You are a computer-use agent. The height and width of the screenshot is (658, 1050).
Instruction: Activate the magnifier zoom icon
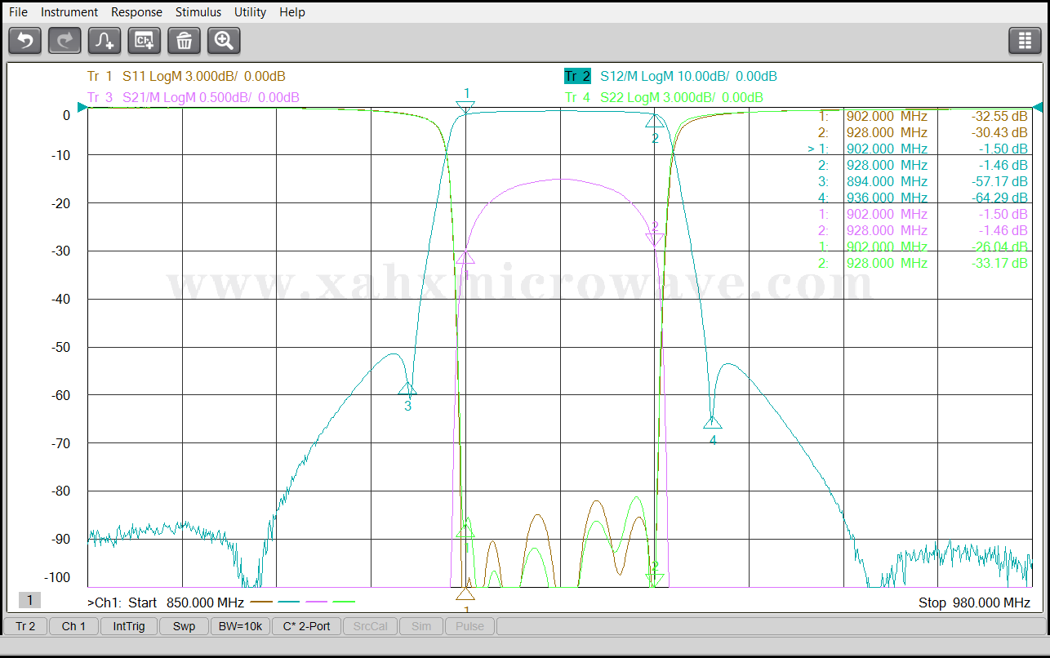(224, 40)
